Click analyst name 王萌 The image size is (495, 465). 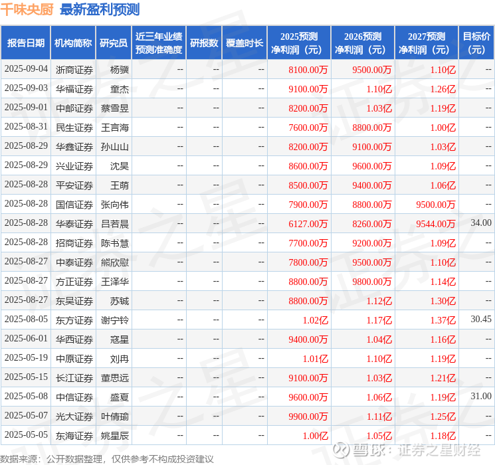coord(120,185)
